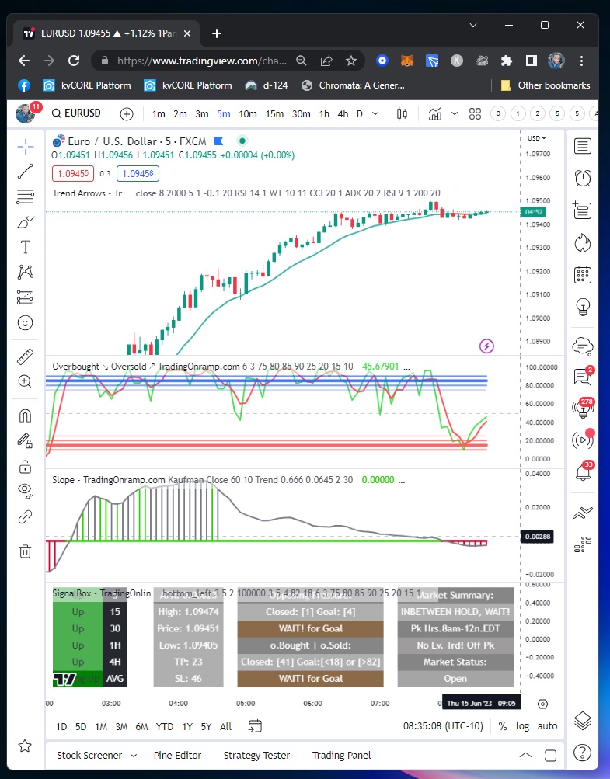The width and height of the screenshot is (610, 779).
Task: Open the Calendar panel in right sidebar
Action: (x=582, y=275)
